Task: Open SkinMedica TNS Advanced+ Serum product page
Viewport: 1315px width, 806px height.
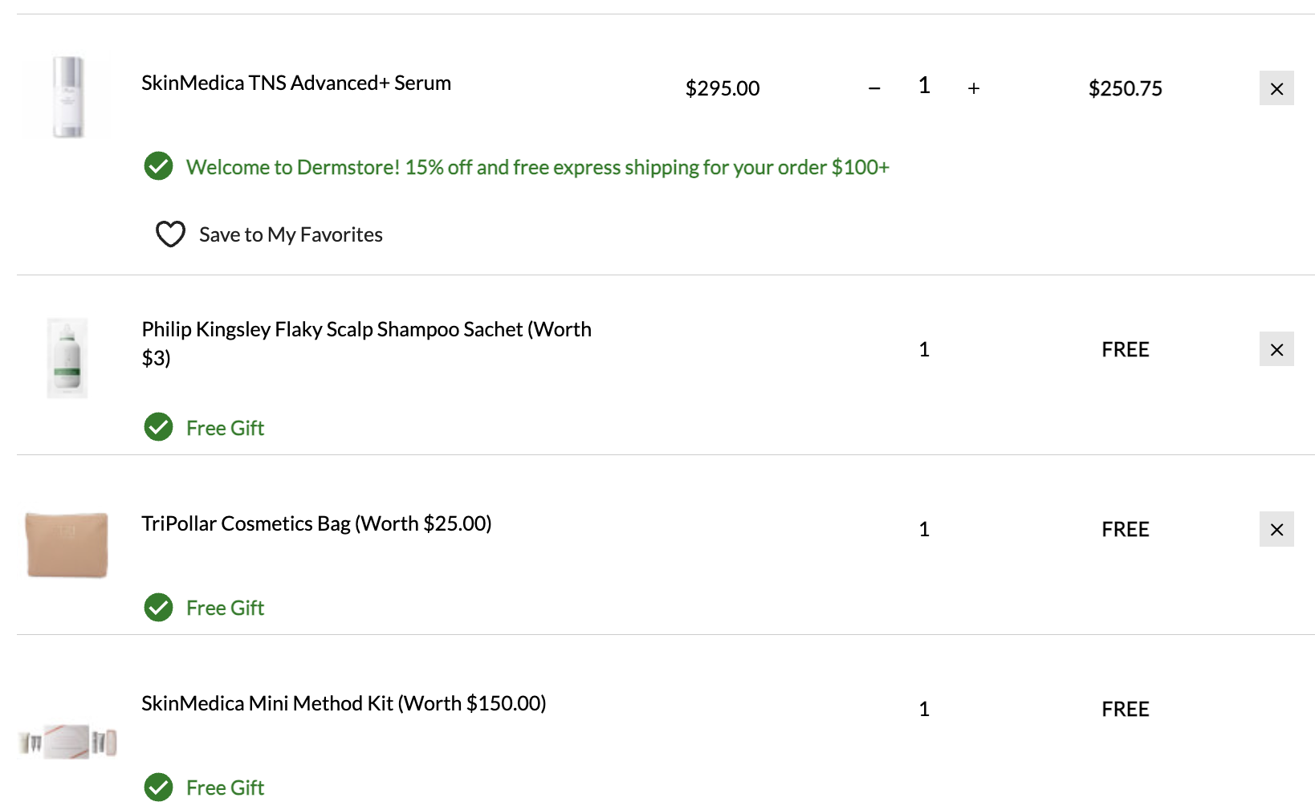Action: tap(296, 83)
